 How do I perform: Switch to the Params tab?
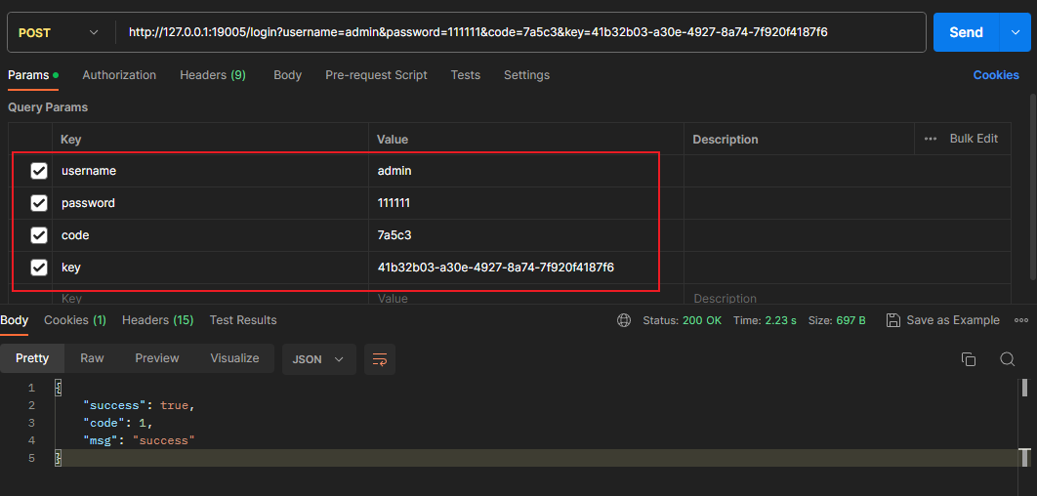33,75
